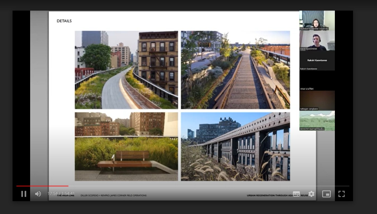Seek to the middle of the video timeline

[183, 186]
